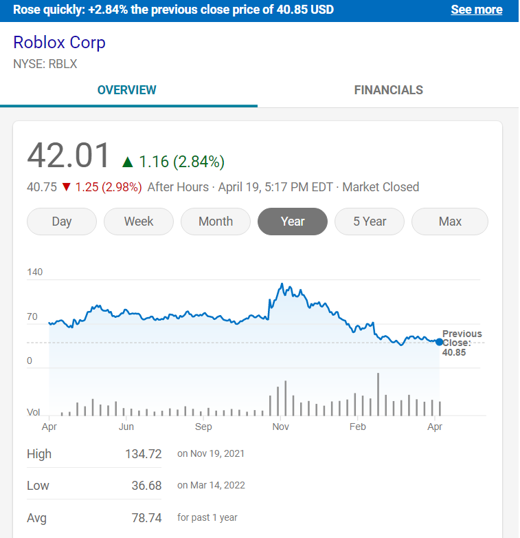Click the green up-triangle gain indicator
Screen dimensions: 520x538
click(x=127, y=162)
